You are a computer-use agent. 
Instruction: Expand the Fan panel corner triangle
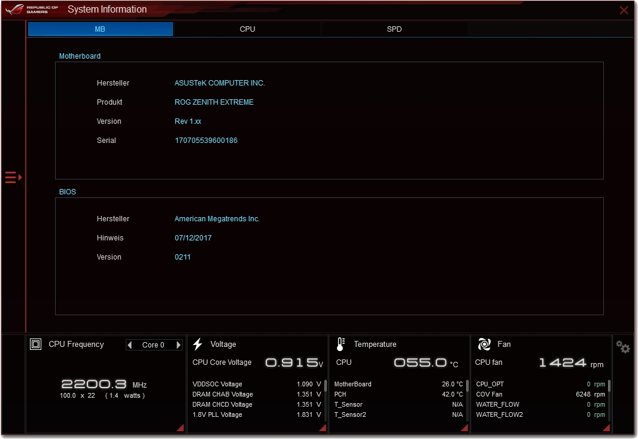click(606, 428)
